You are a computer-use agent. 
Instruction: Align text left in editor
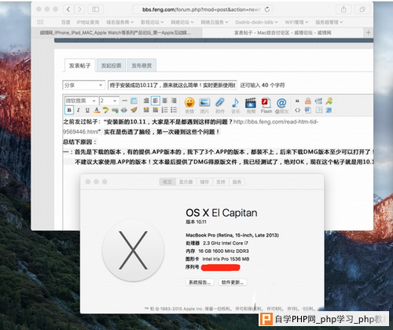pos(156,101)
